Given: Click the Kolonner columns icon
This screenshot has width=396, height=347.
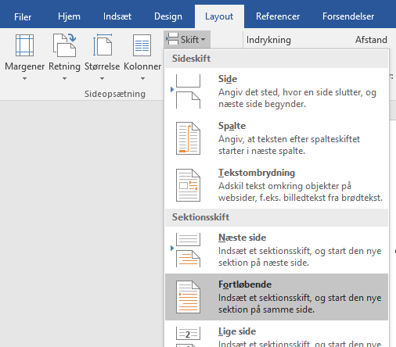Looking at the screenshot, I should (x=142, y=45).
